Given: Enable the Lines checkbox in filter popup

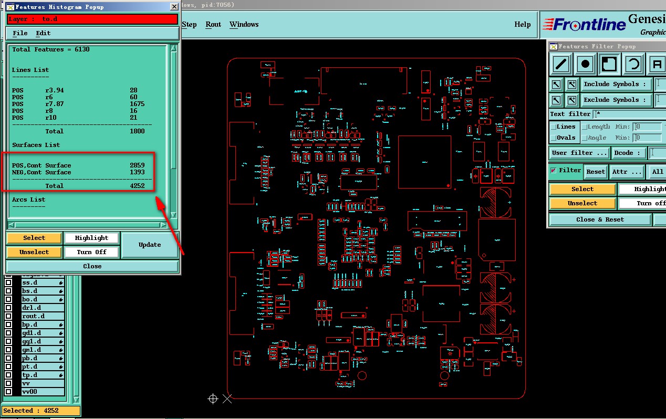Looking at the screenshot, I should (553, 127).
